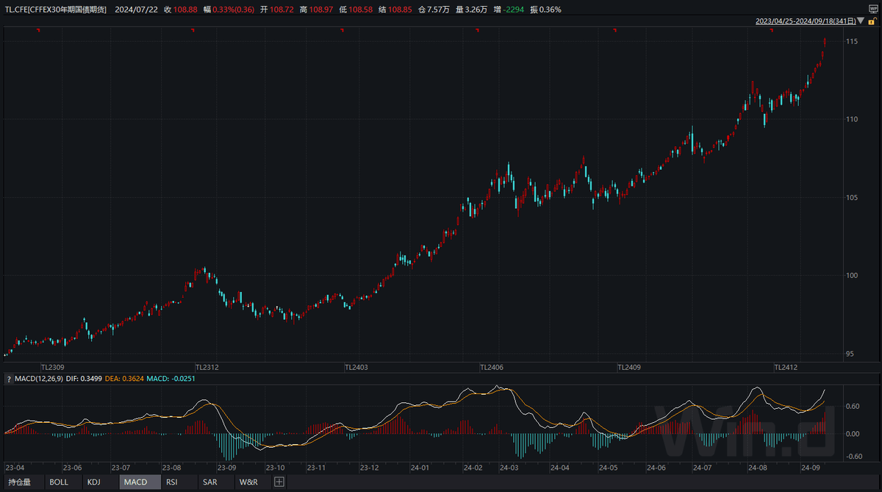Viewport: 882px width, 492px height.
Task: Click the TL2309 contract marker
Action: click(x=52, y=366)
